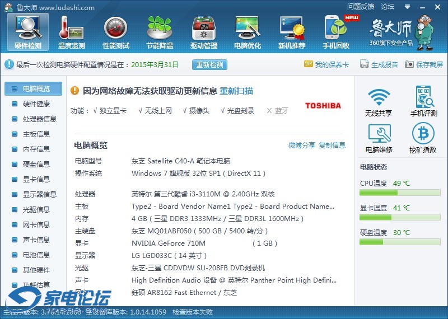The width and height of the screenshot is (448, 319).
Task: Click the 重新扫描 rescan link
Action: 236,91
